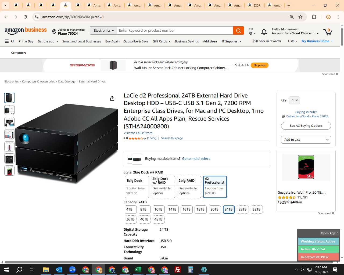Click the orange search magnifier button

(238, 31)
